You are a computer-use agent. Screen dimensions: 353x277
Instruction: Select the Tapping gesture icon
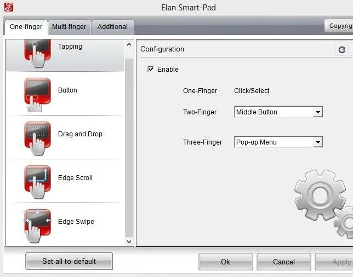pos(37,54)
